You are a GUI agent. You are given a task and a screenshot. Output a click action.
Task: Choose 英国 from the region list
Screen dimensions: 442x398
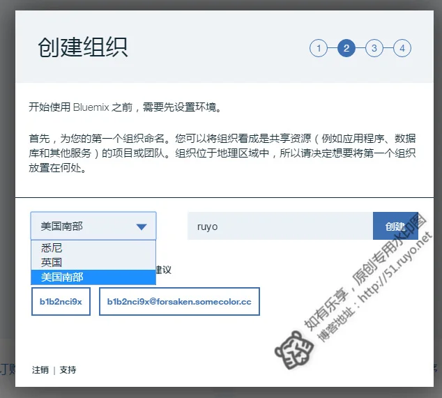93,262
